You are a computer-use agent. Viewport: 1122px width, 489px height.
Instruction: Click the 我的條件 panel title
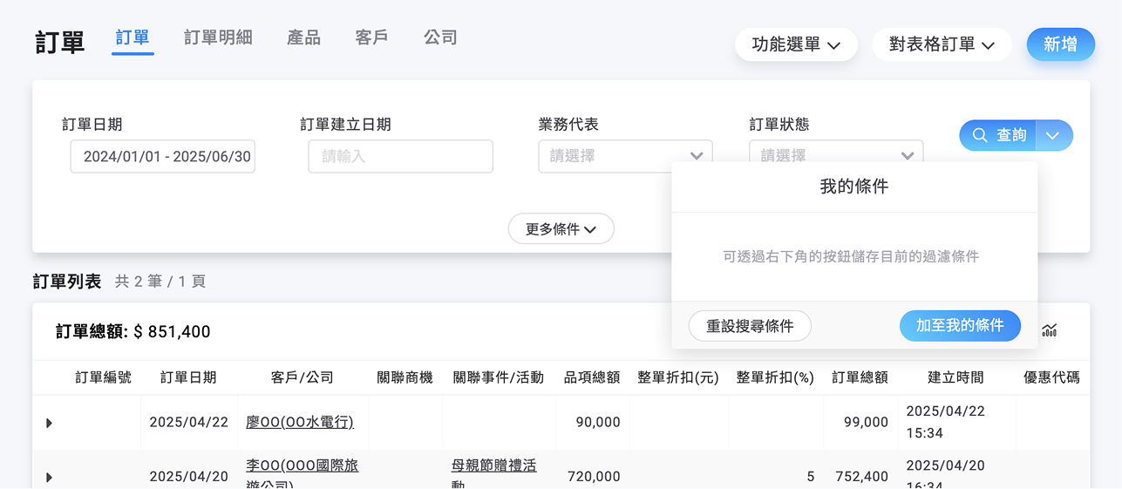tap(854, 187)
